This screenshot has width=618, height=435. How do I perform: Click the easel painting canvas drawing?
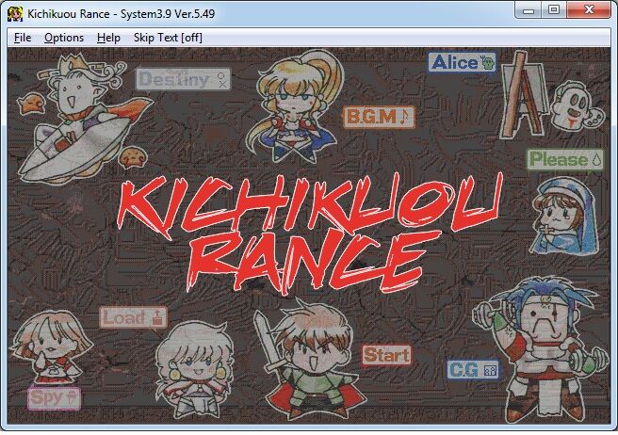coord(524,94)
